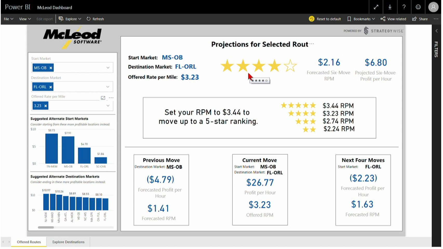
Task: Switch to the Explore Destinations tab
Action: [x=68, y=242]
